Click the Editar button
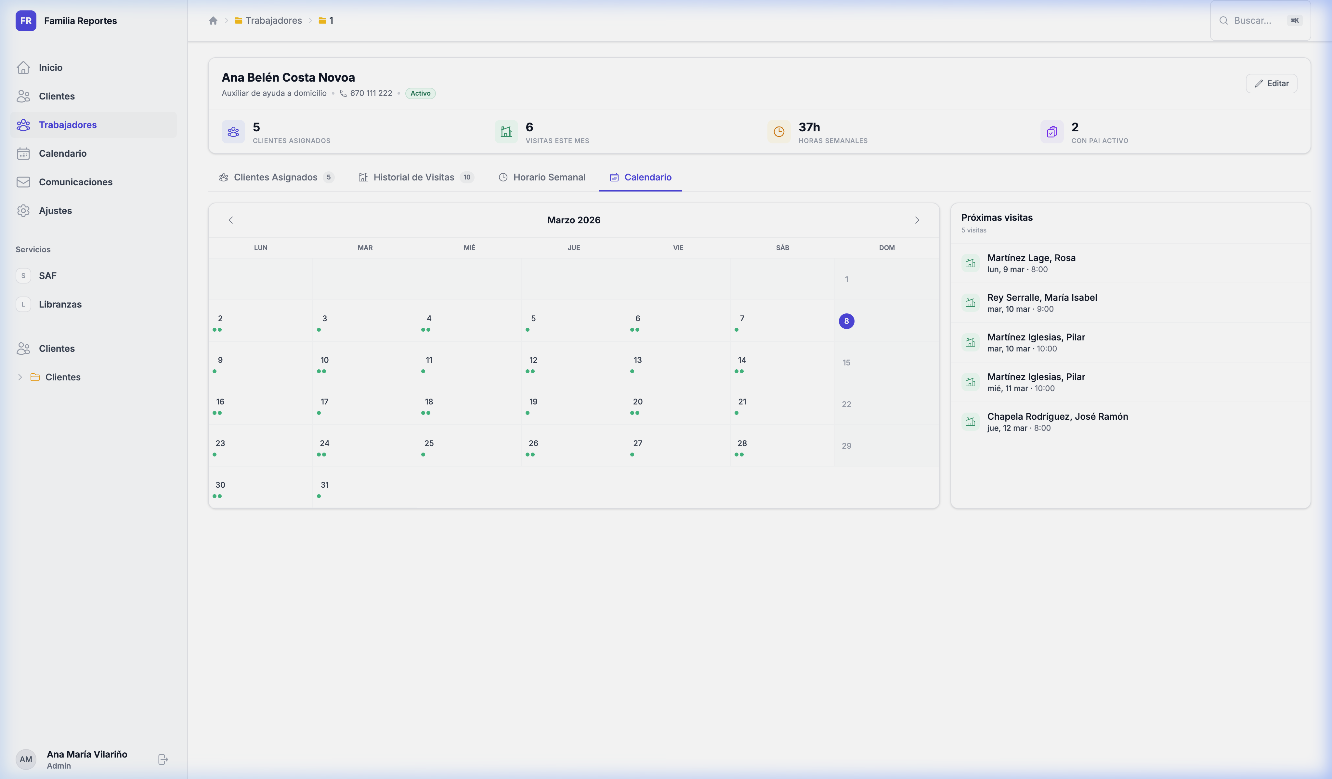The image size is (1332, 779). [x=1271, y=83]
